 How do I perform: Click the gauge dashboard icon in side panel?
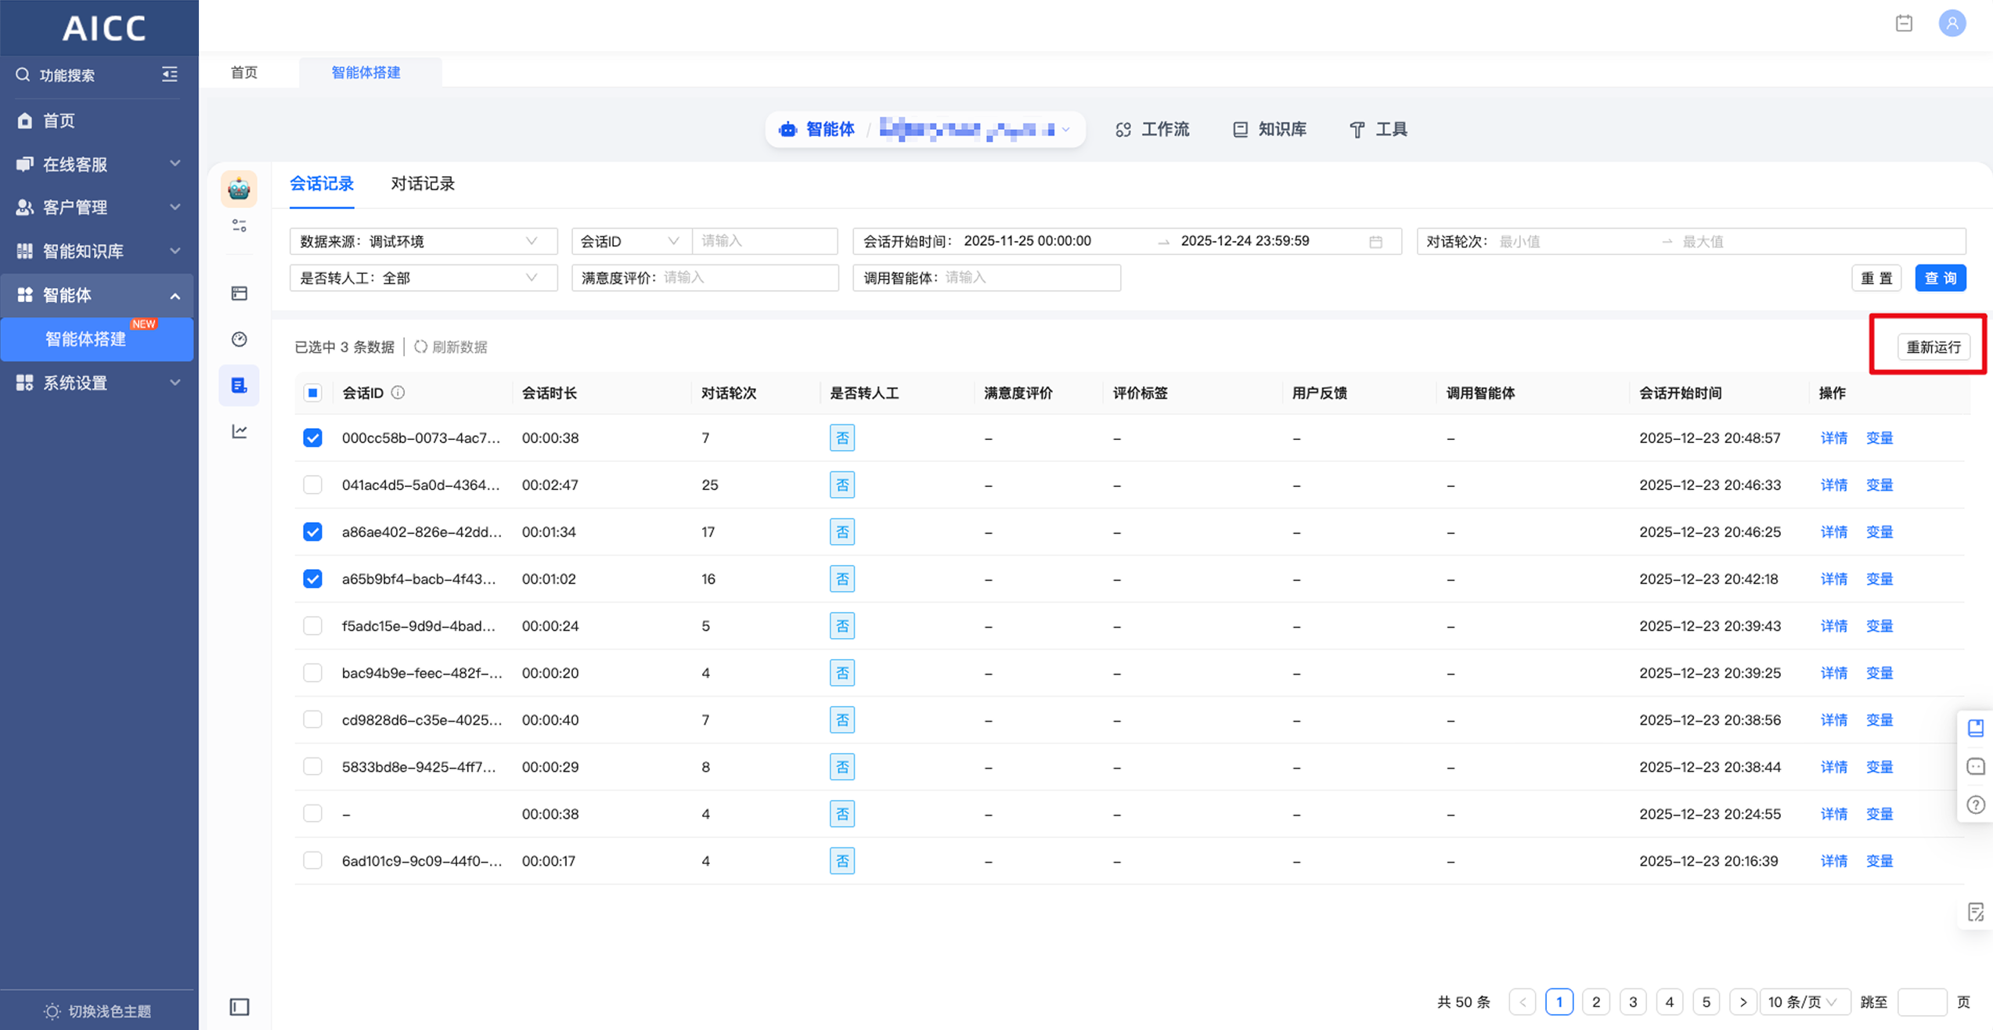239,339
